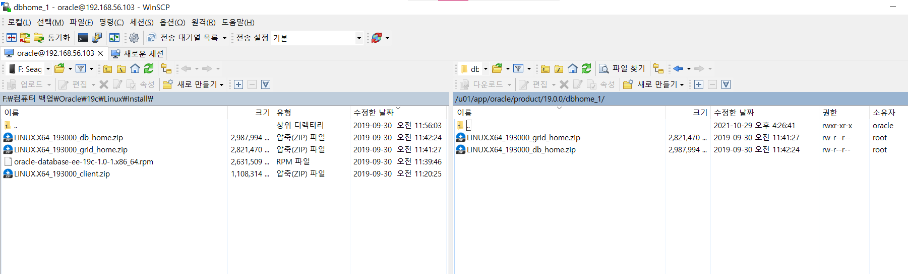
Task: Click 새로 만들기 in the local panel
Action: pos(193,84)
